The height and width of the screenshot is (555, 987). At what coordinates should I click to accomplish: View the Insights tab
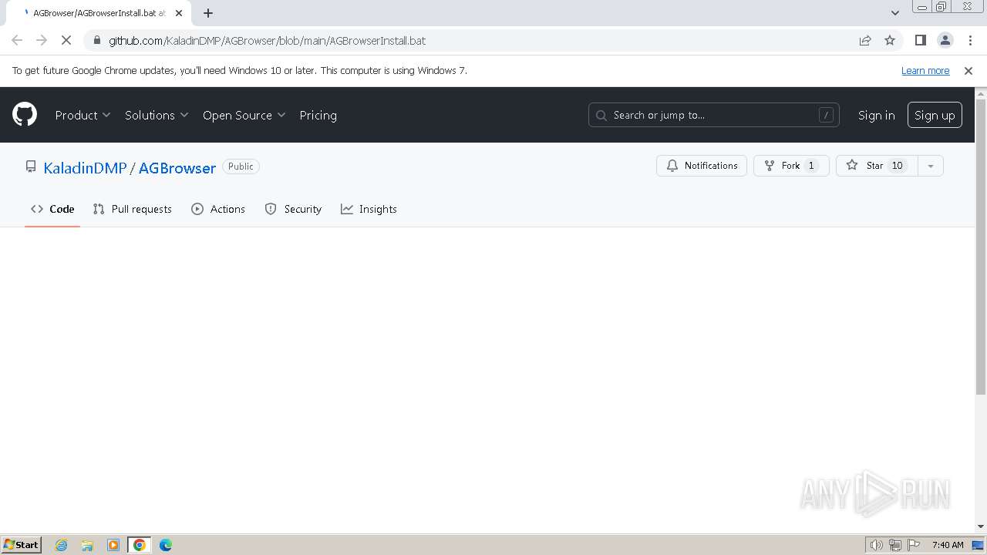click(369, 209)
